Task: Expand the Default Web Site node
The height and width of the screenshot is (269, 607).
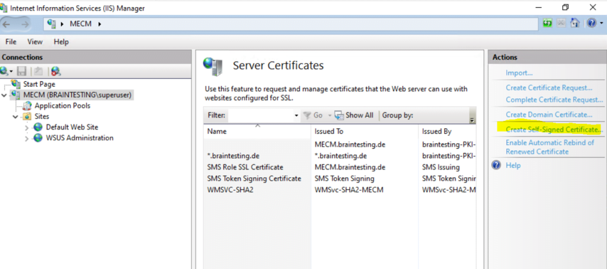Action: [26, 127]
